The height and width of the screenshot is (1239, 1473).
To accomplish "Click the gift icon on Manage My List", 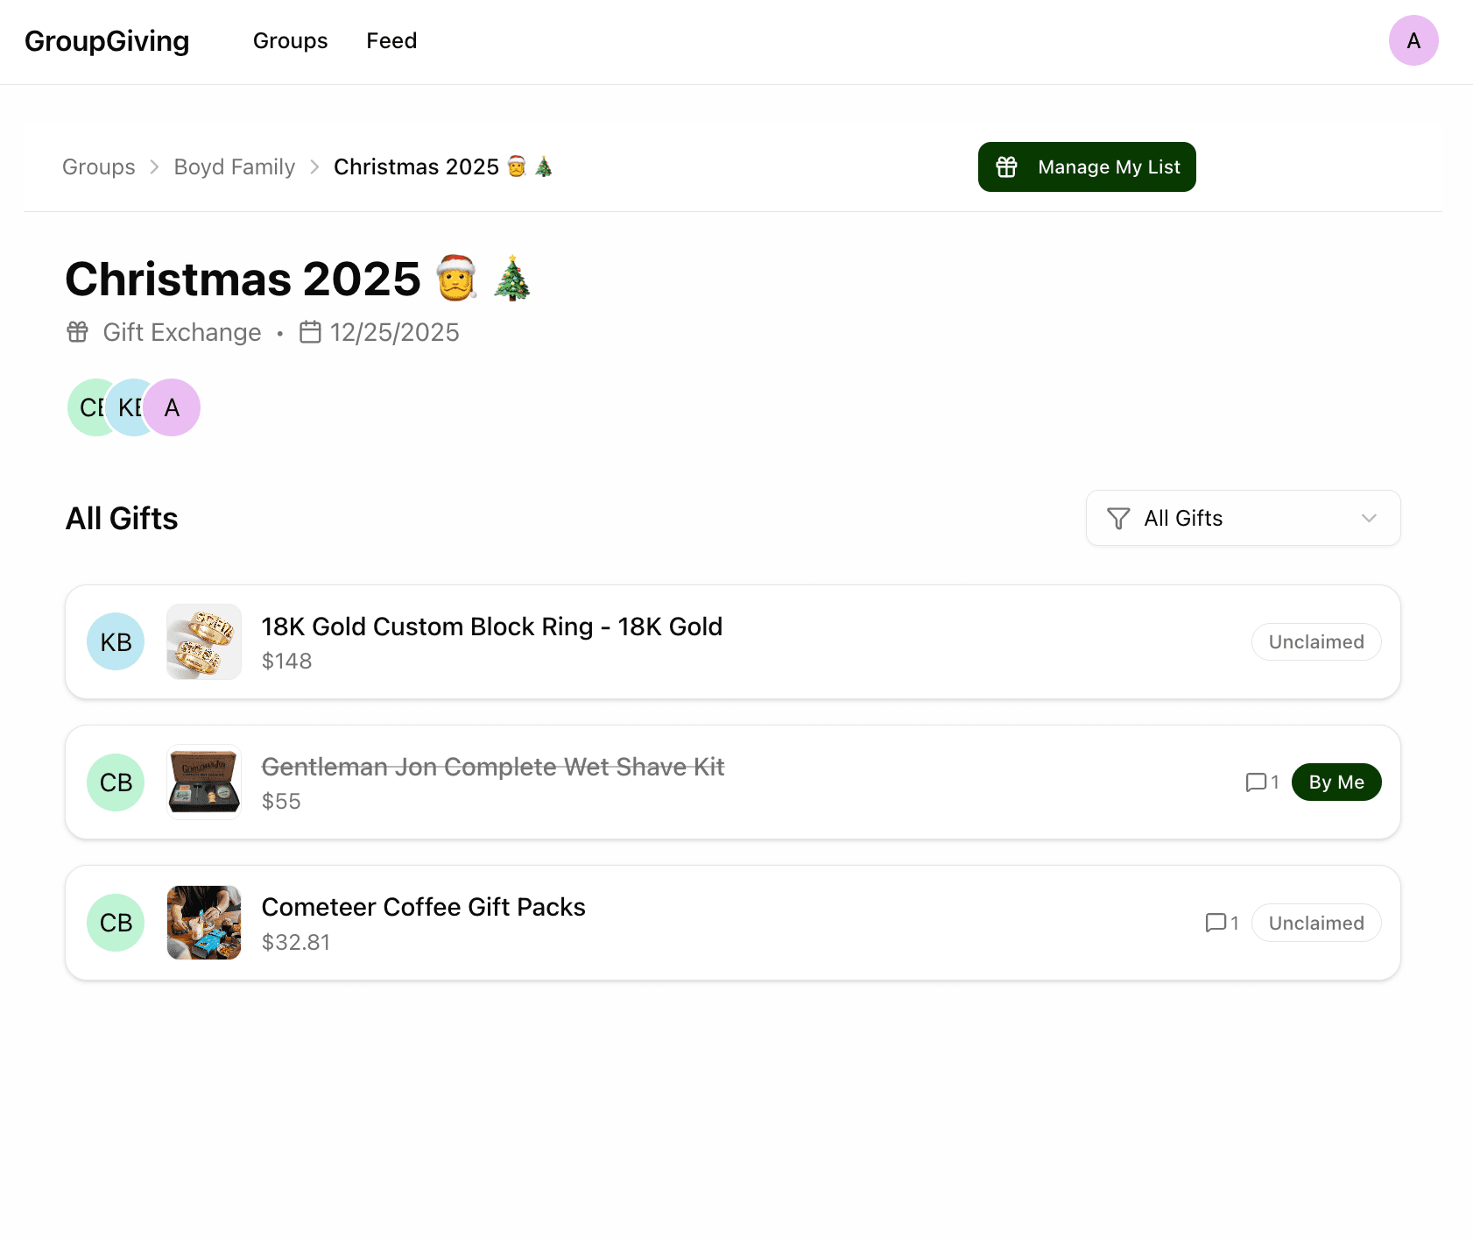I will pos(1006,166).
